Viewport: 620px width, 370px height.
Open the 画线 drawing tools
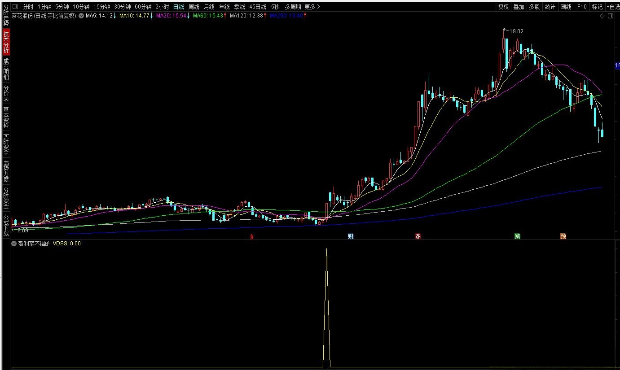click(566, 7)
